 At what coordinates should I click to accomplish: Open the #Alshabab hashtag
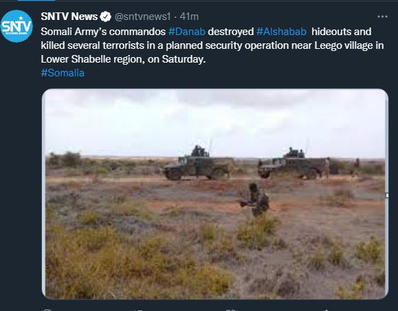[x=281, y=32]
